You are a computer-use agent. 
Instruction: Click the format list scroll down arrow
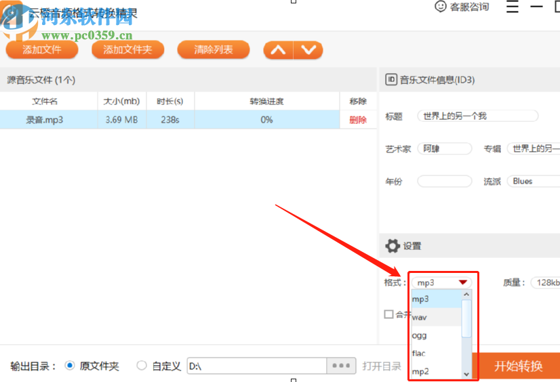click(466, 374)
